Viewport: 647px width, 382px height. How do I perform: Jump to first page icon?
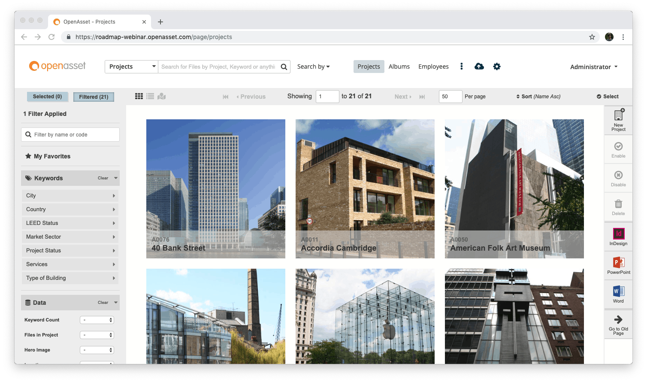pyautogui.click(x=226, y=97)
